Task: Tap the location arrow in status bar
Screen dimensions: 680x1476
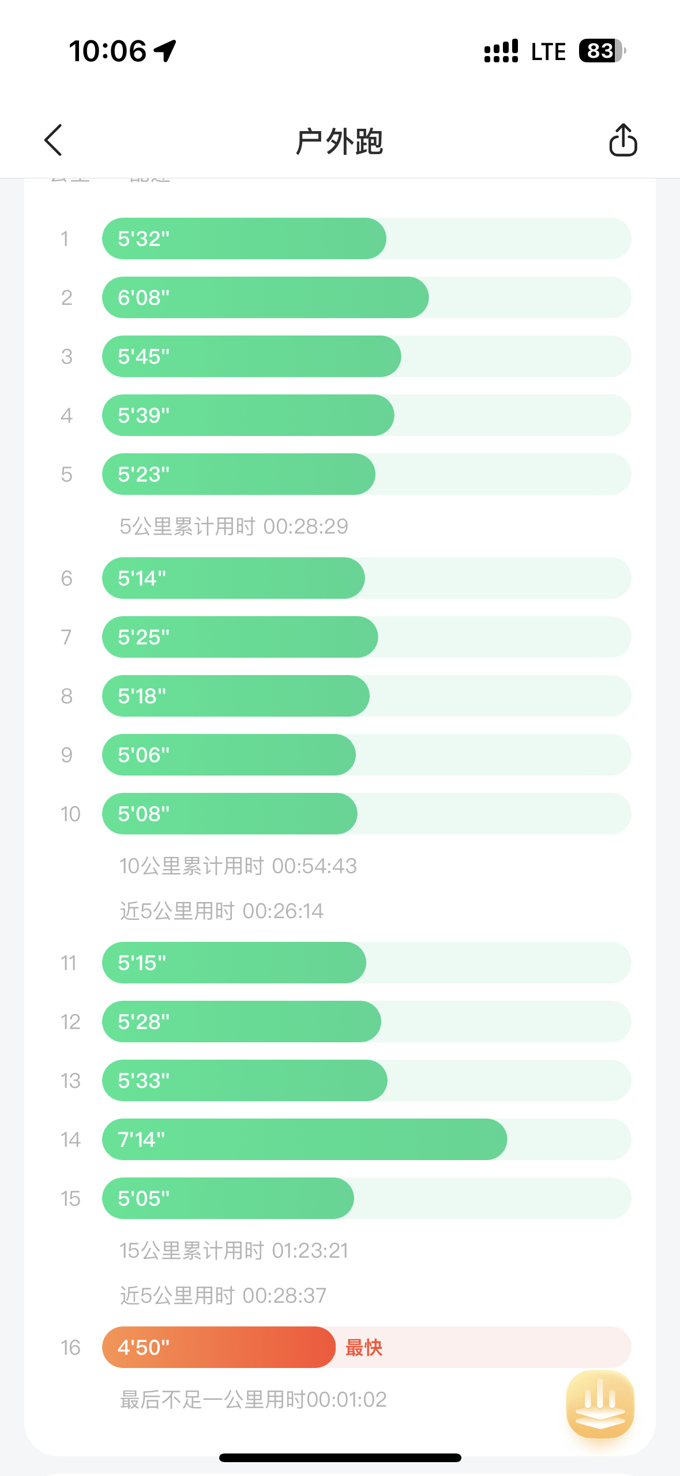Action: pos(166,51)
